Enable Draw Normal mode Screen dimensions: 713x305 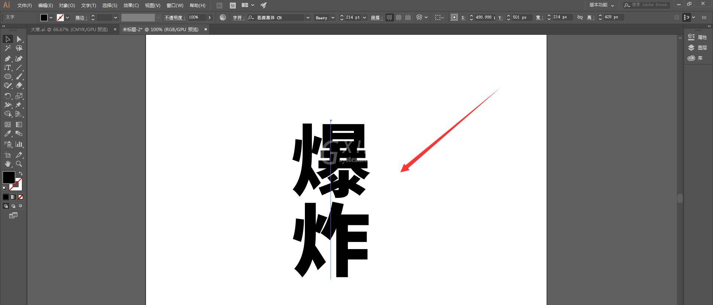coord(6,206)
